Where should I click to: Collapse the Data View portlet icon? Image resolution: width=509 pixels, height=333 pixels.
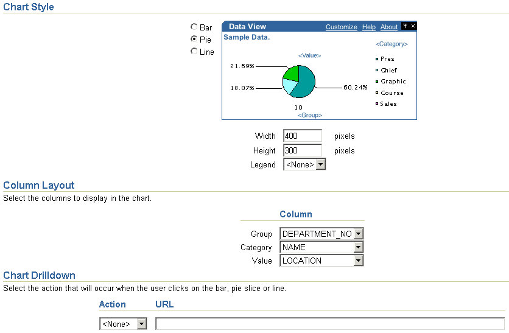pos(405,26)
